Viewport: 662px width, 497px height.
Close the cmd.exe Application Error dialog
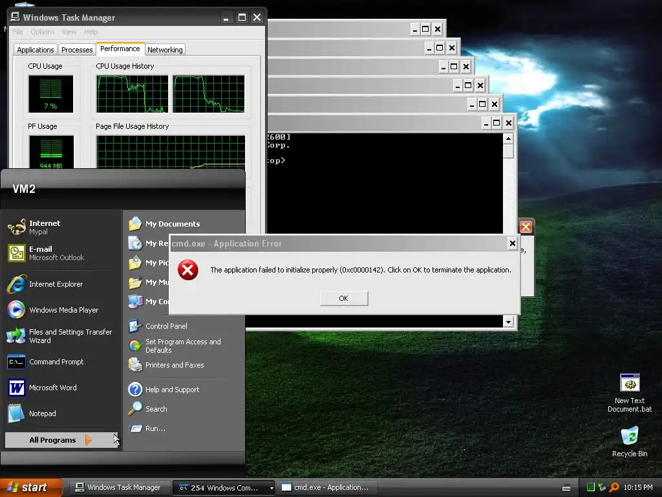(512, 243)
